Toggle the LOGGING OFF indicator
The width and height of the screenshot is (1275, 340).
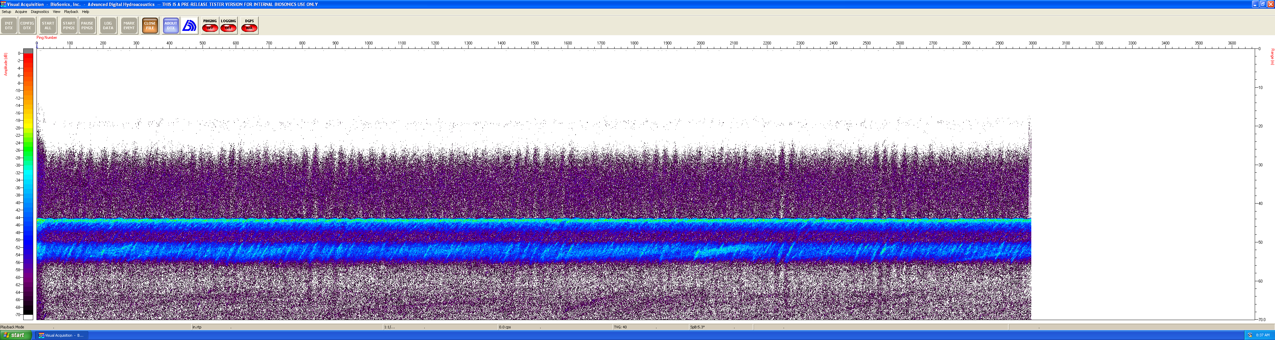228,26
